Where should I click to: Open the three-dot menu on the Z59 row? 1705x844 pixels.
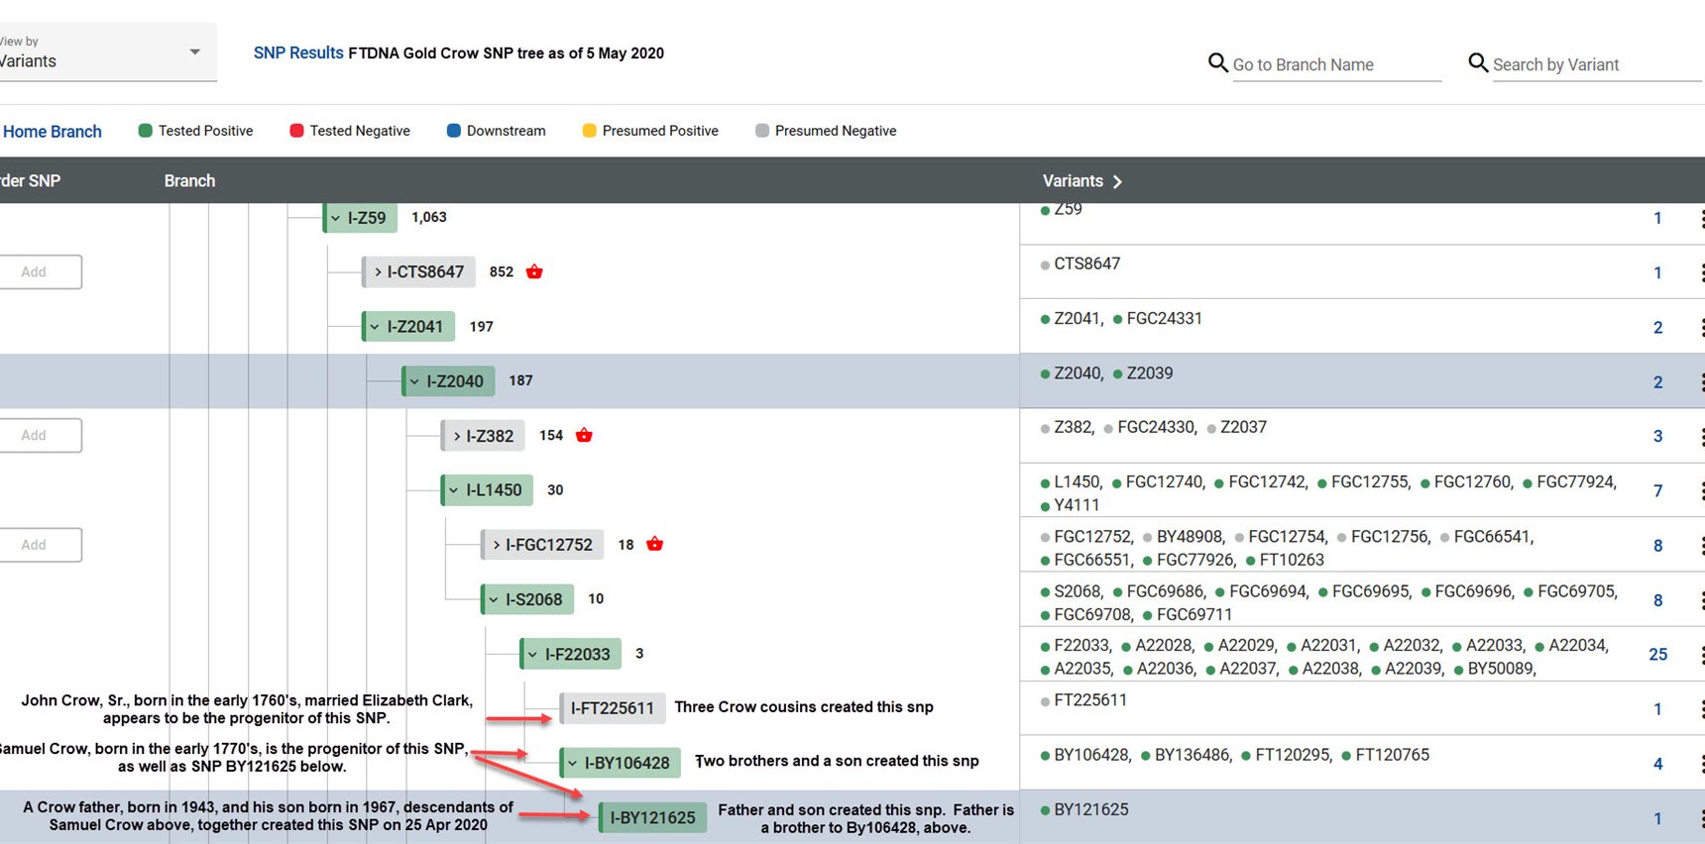click(x=1701, y=219)
